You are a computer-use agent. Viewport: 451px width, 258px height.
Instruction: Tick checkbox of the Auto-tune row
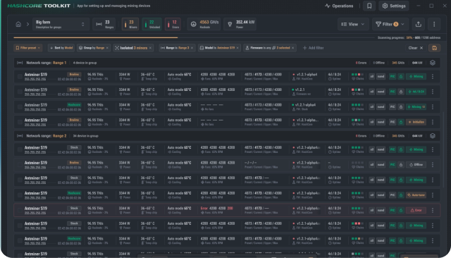(x=20, y=195)
